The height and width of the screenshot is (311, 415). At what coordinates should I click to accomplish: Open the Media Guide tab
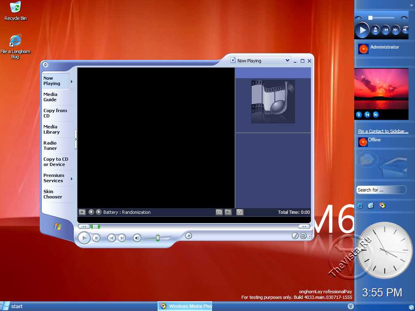click(50, 97)
